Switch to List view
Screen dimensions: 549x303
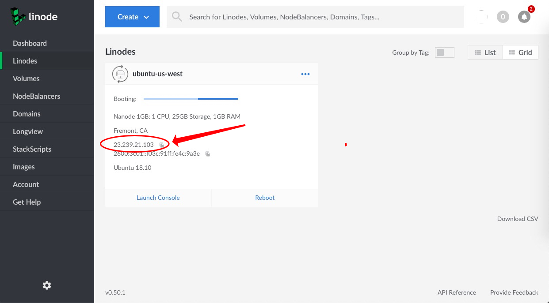[485, 52]
